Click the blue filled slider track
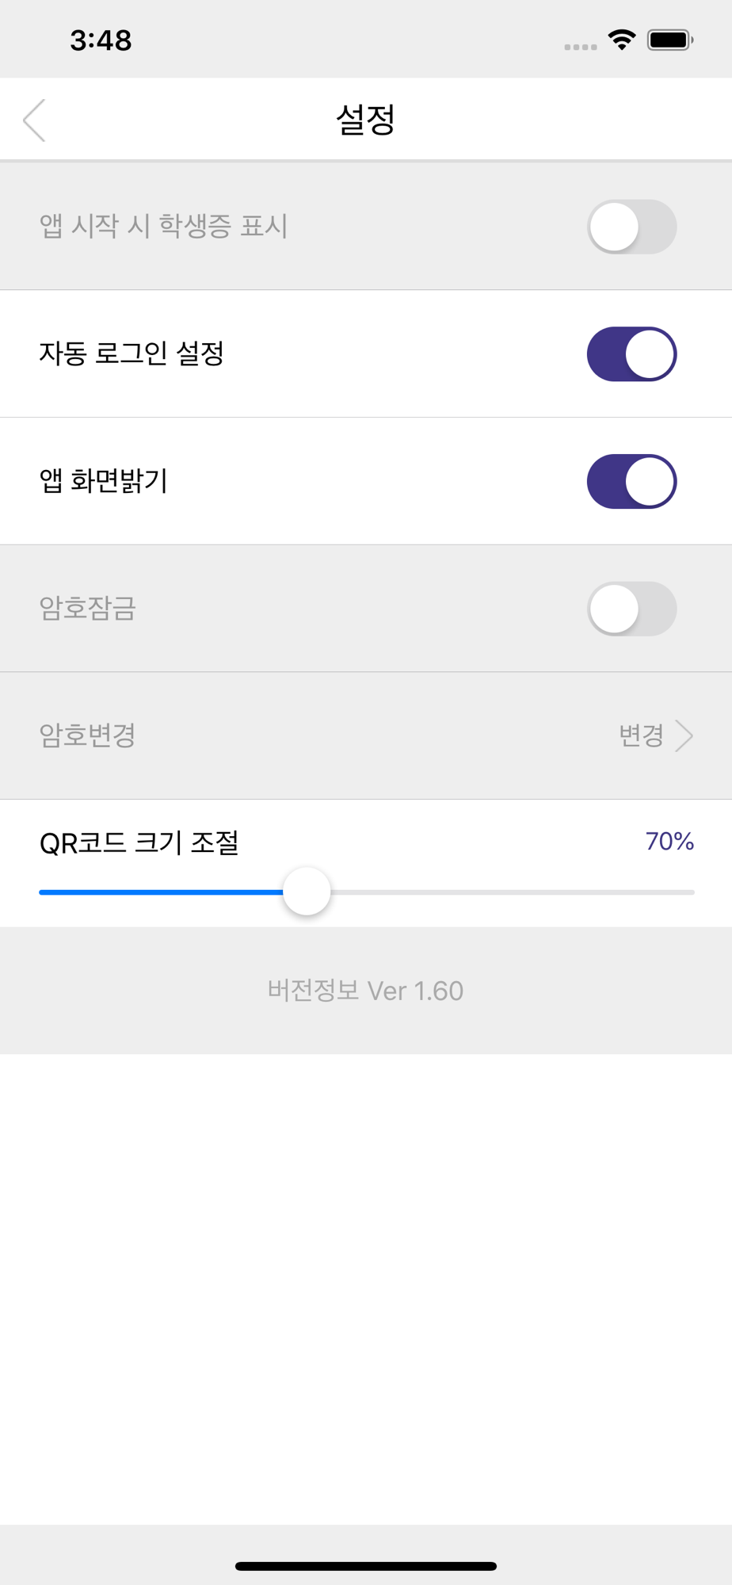This screenshot has width=732, height=1585. pos(161,892)
